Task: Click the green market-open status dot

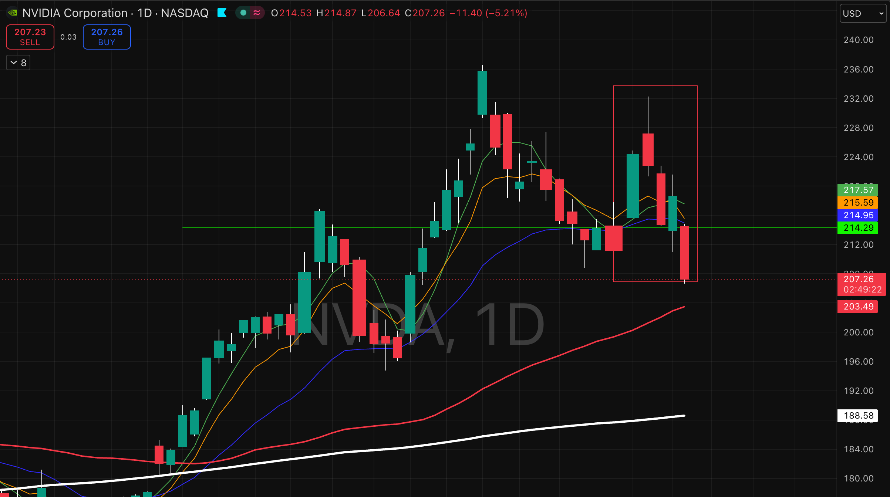Action: point(243,13)
